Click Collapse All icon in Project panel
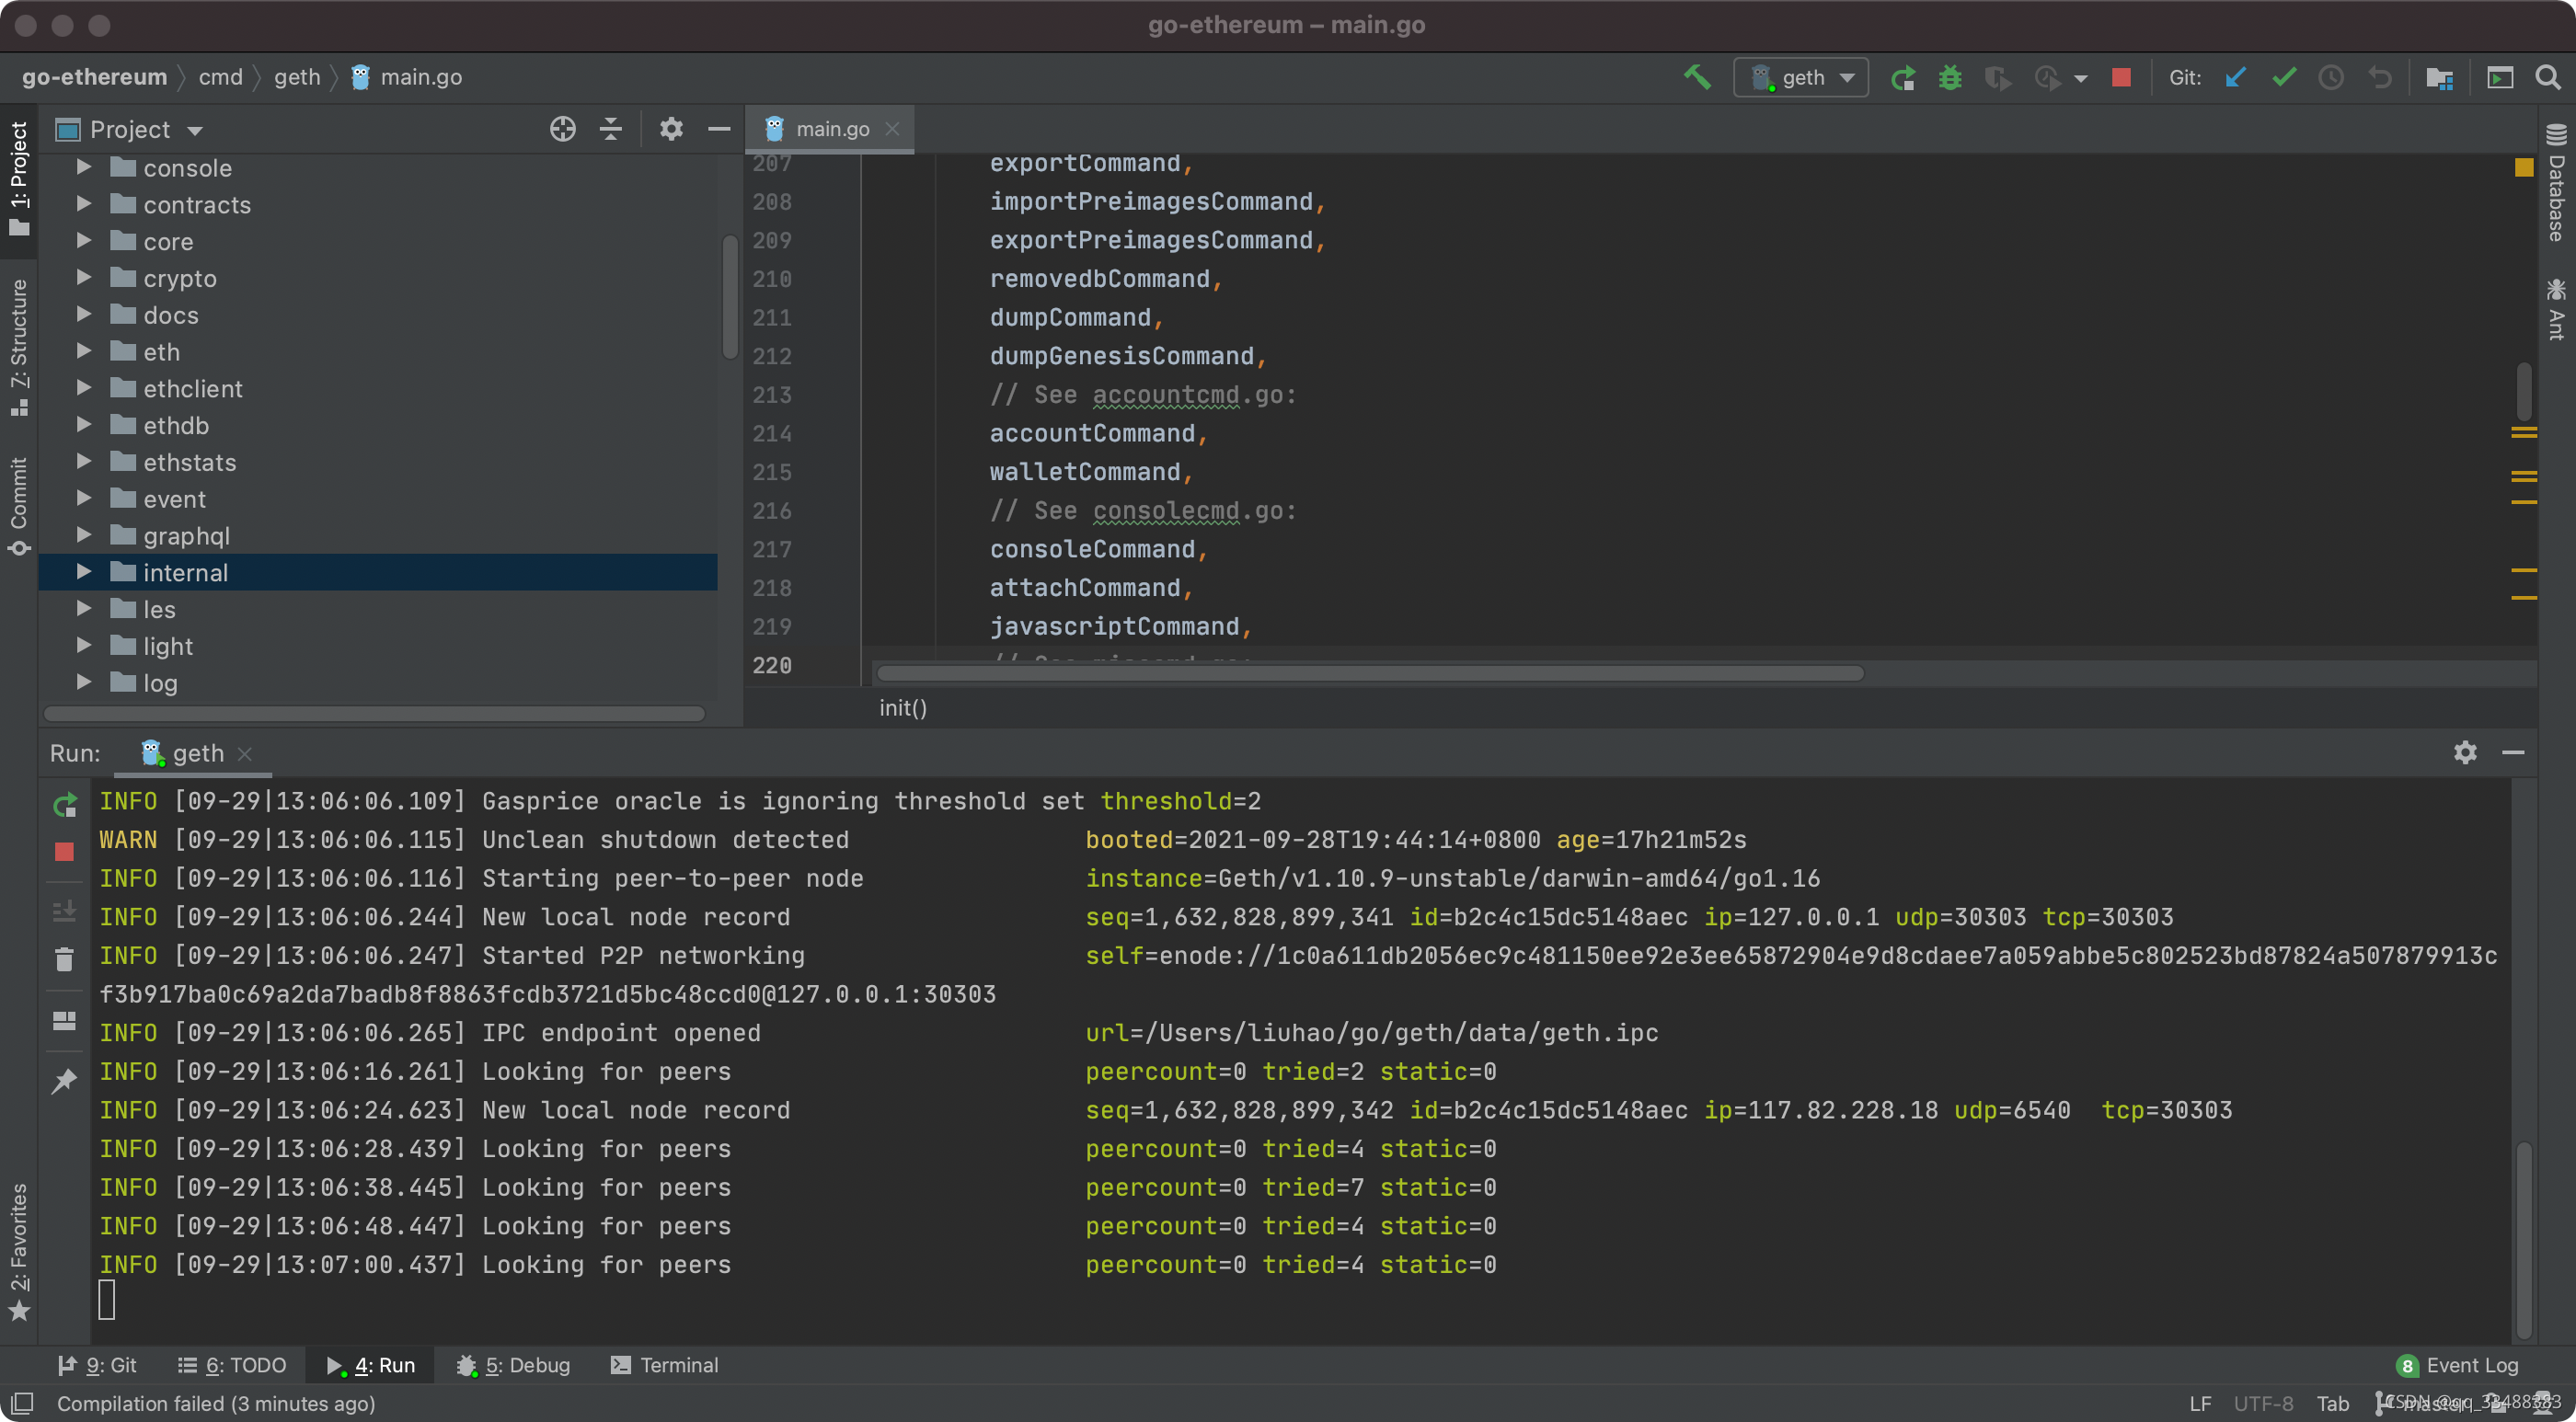Screen dimensions: 2576x1422 coord(610,129)
